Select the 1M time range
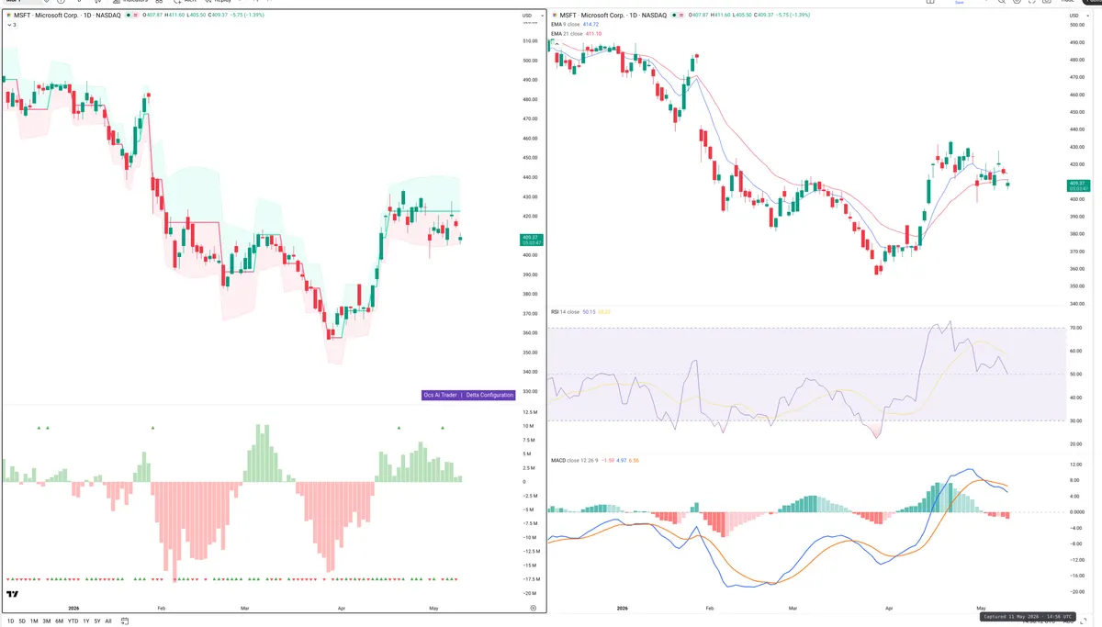Screen dimensions: 1102x627 (35, 621)
